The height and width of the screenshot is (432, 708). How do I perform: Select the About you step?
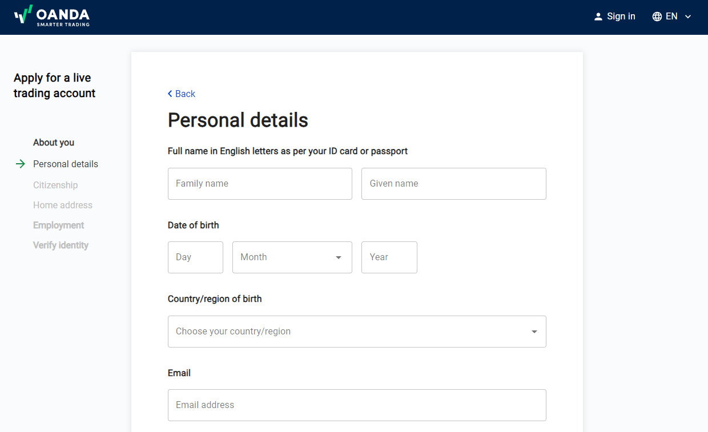54,143
